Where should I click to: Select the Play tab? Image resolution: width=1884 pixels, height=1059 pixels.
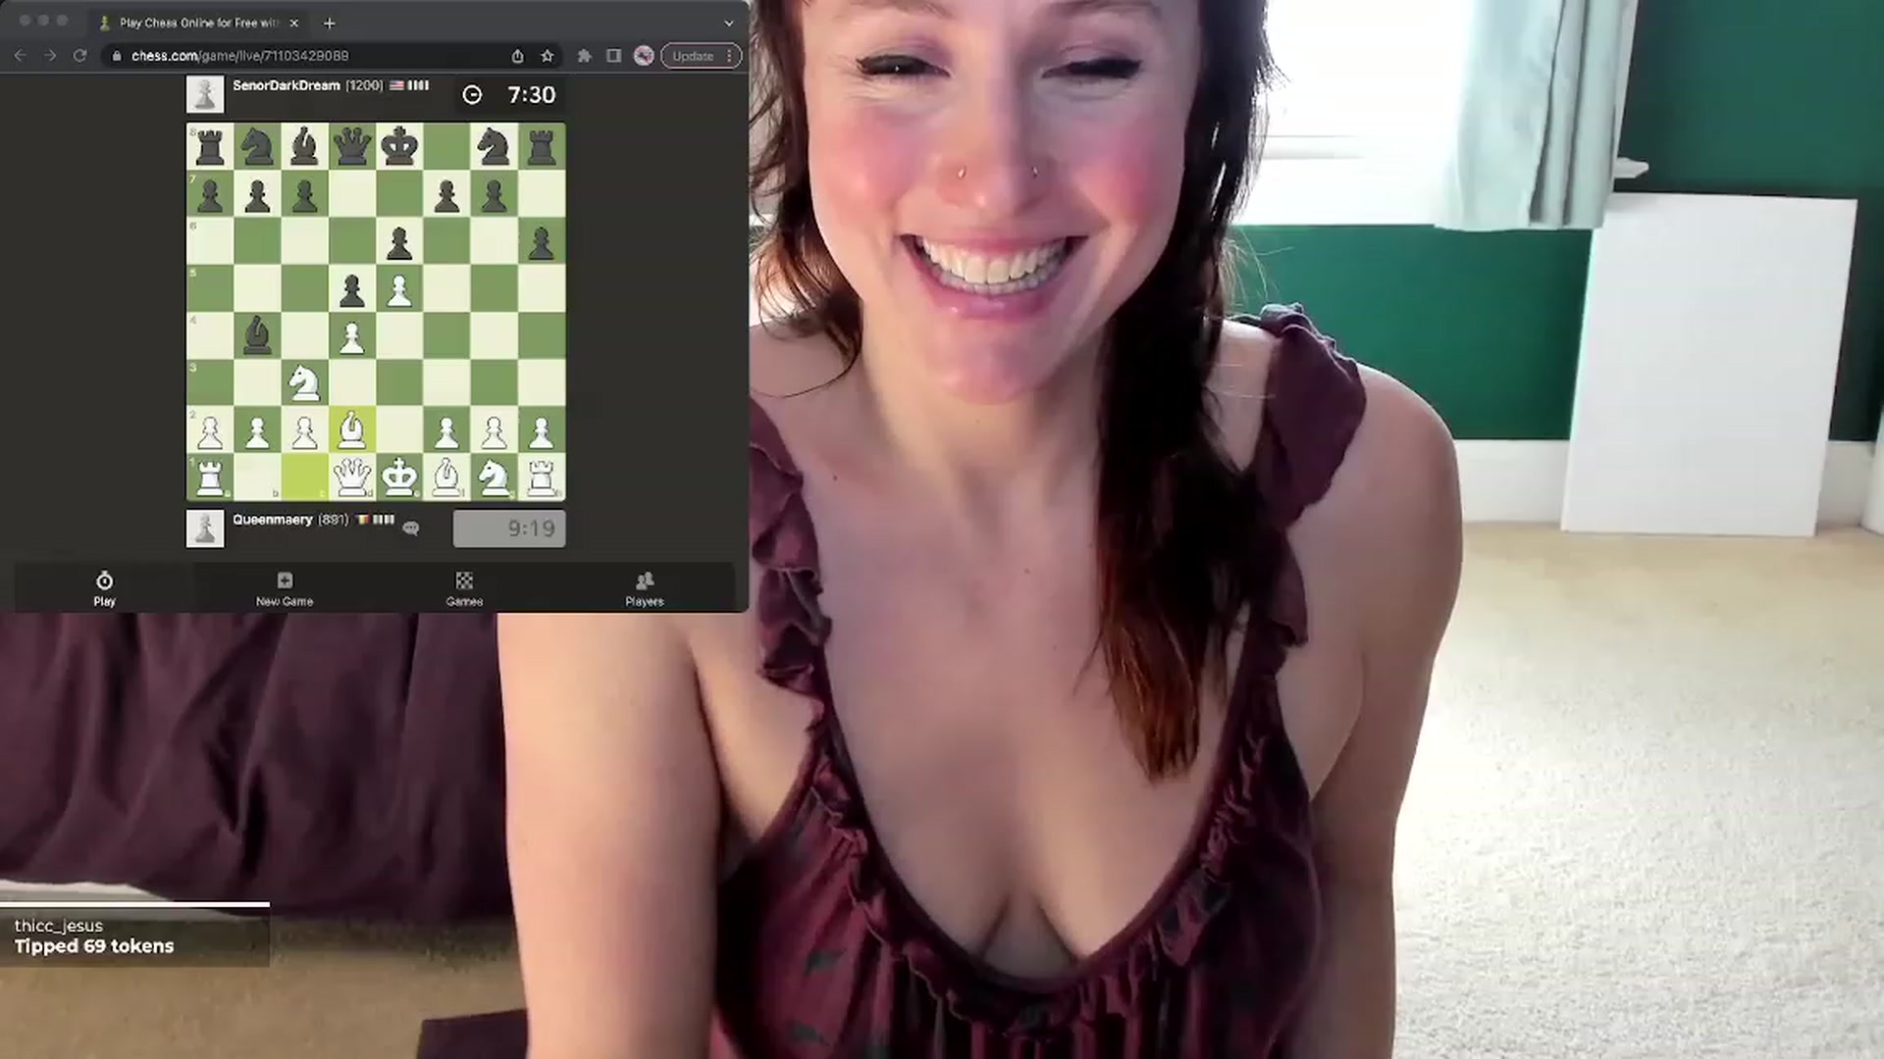[104, 588]
